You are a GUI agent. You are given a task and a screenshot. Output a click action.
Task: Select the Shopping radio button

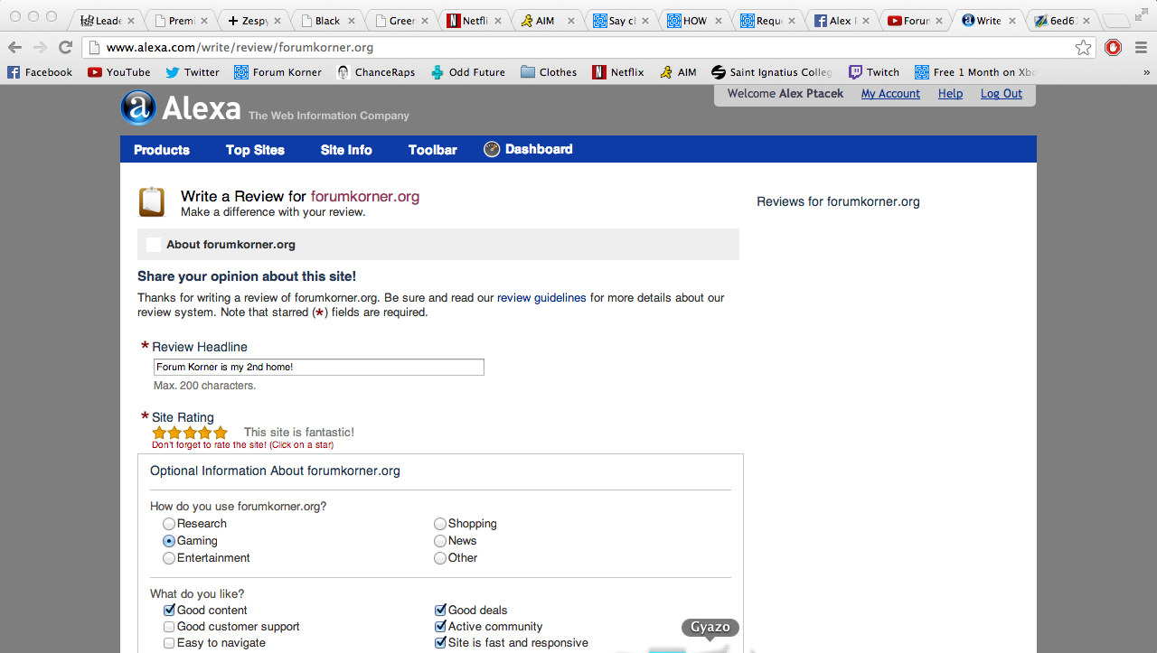pyautogui.click(x=440, y=524)
